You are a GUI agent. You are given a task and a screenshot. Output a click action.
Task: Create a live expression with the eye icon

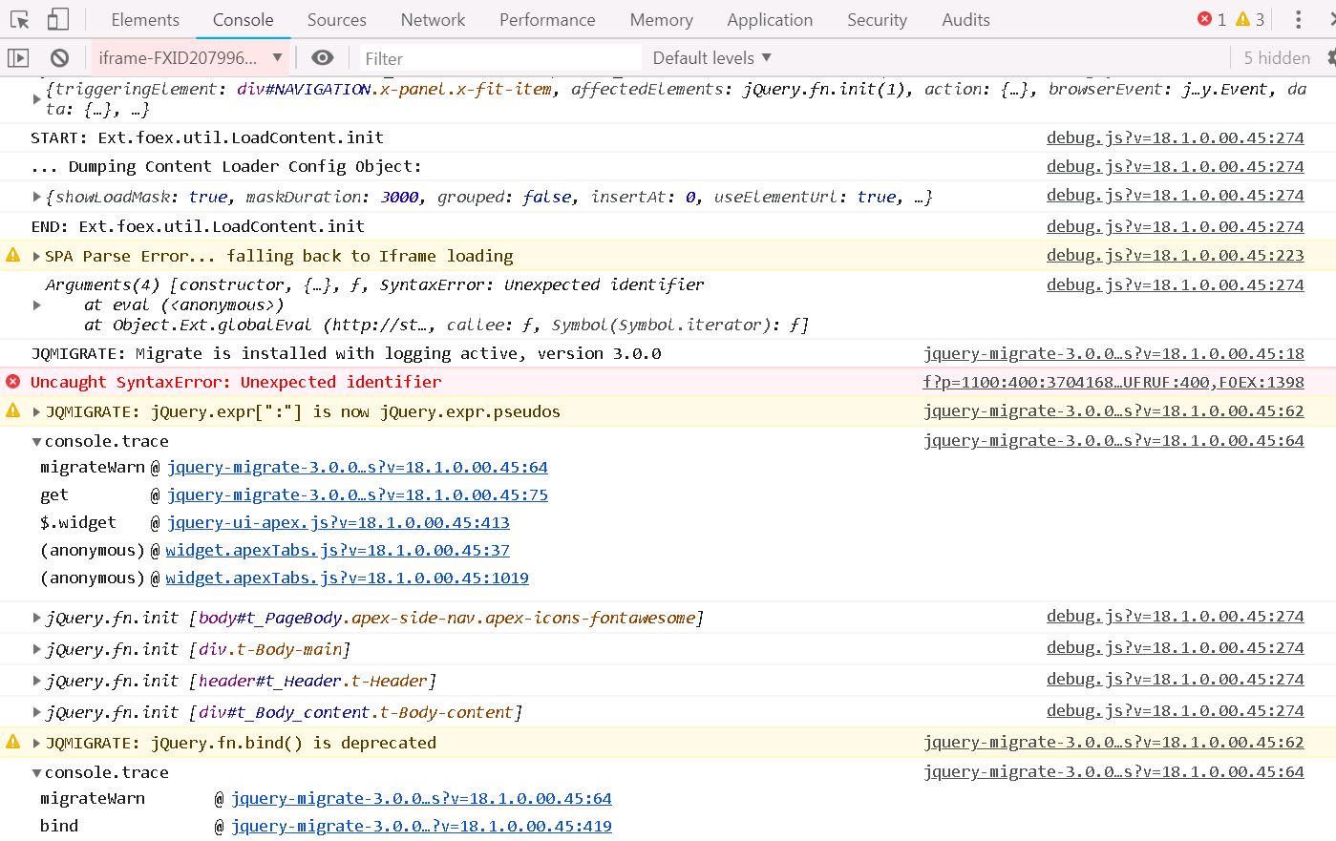[323, 57]
